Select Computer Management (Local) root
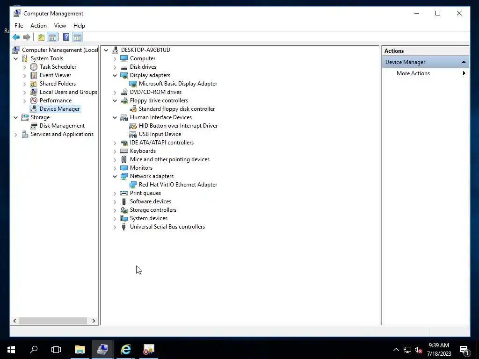Viewport: 479px width, 359px height. coord(60,50)
